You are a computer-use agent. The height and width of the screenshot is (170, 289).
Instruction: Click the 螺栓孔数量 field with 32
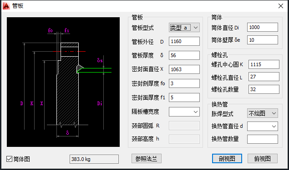(x=264, y=89)
